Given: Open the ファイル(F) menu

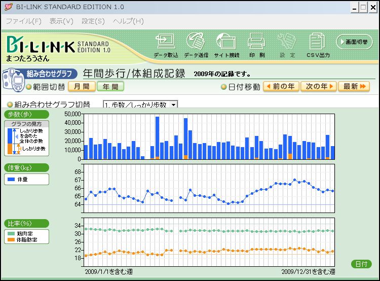Looking at the screenshot, I should point(23,21).
